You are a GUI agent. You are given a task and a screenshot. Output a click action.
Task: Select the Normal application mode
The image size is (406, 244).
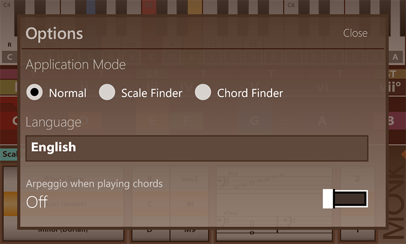pyautogui.click(x=35, y=93)
